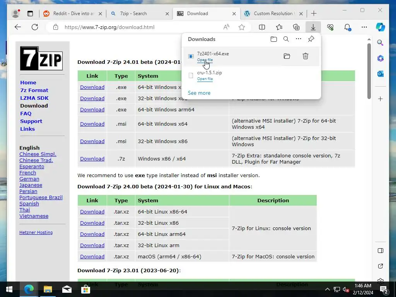Screen dimensions: 396x297
Task: Close the Custom Resolution tab
Action: tap(301, 14)
